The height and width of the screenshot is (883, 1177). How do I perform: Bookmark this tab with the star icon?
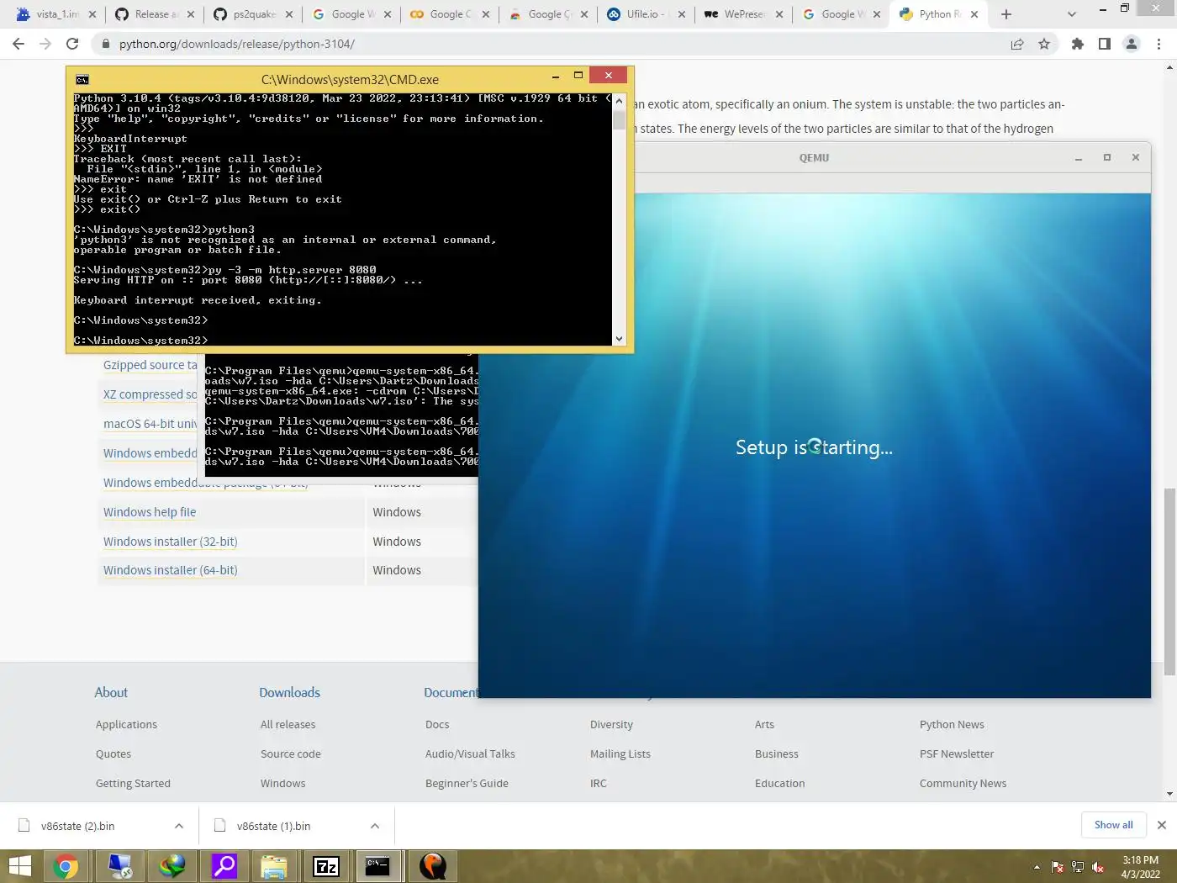click(1044, 44)
